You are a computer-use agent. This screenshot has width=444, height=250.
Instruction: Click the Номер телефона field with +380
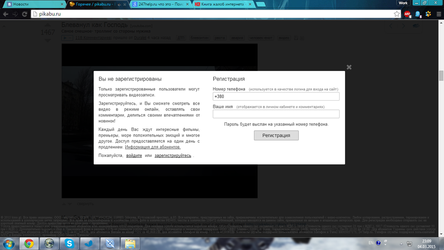pyautogui.click(x=276, y=97)
